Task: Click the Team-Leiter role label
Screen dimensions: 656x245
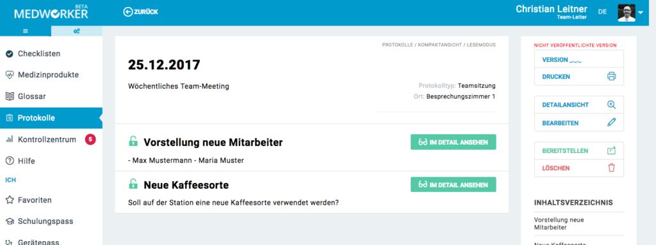Action: 572,17
